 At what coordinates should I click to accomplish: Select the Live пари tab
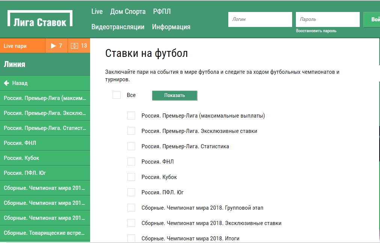[23, 46]
